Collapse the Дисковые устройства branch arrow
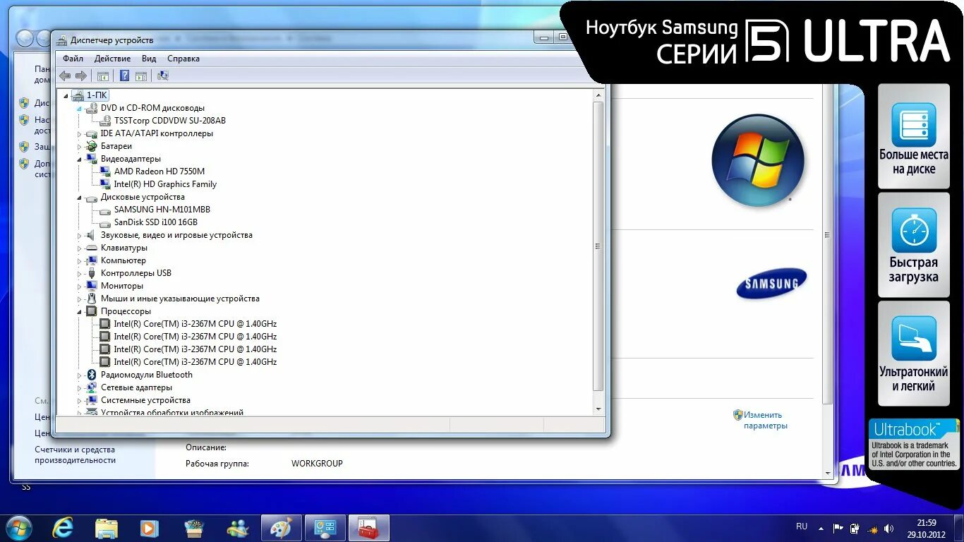This screenshot has width=964, height=542. [x=80, y=197]
